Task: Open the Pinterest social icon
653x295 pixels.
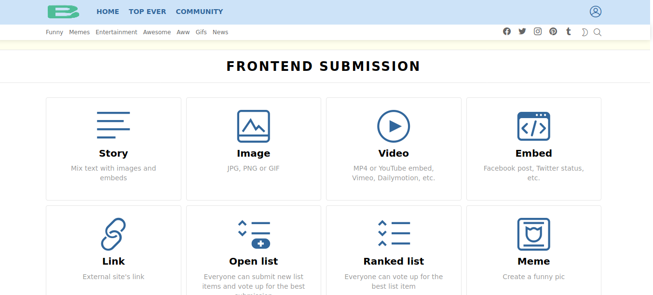Action: [553, 31]
